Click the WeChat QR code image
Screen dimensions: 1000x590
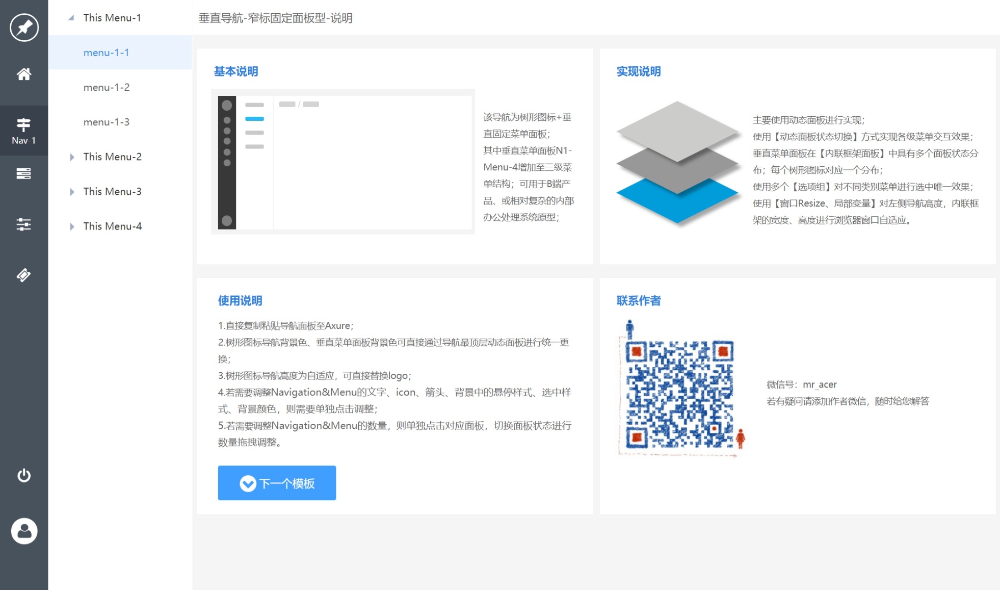(x=681, y=389)
